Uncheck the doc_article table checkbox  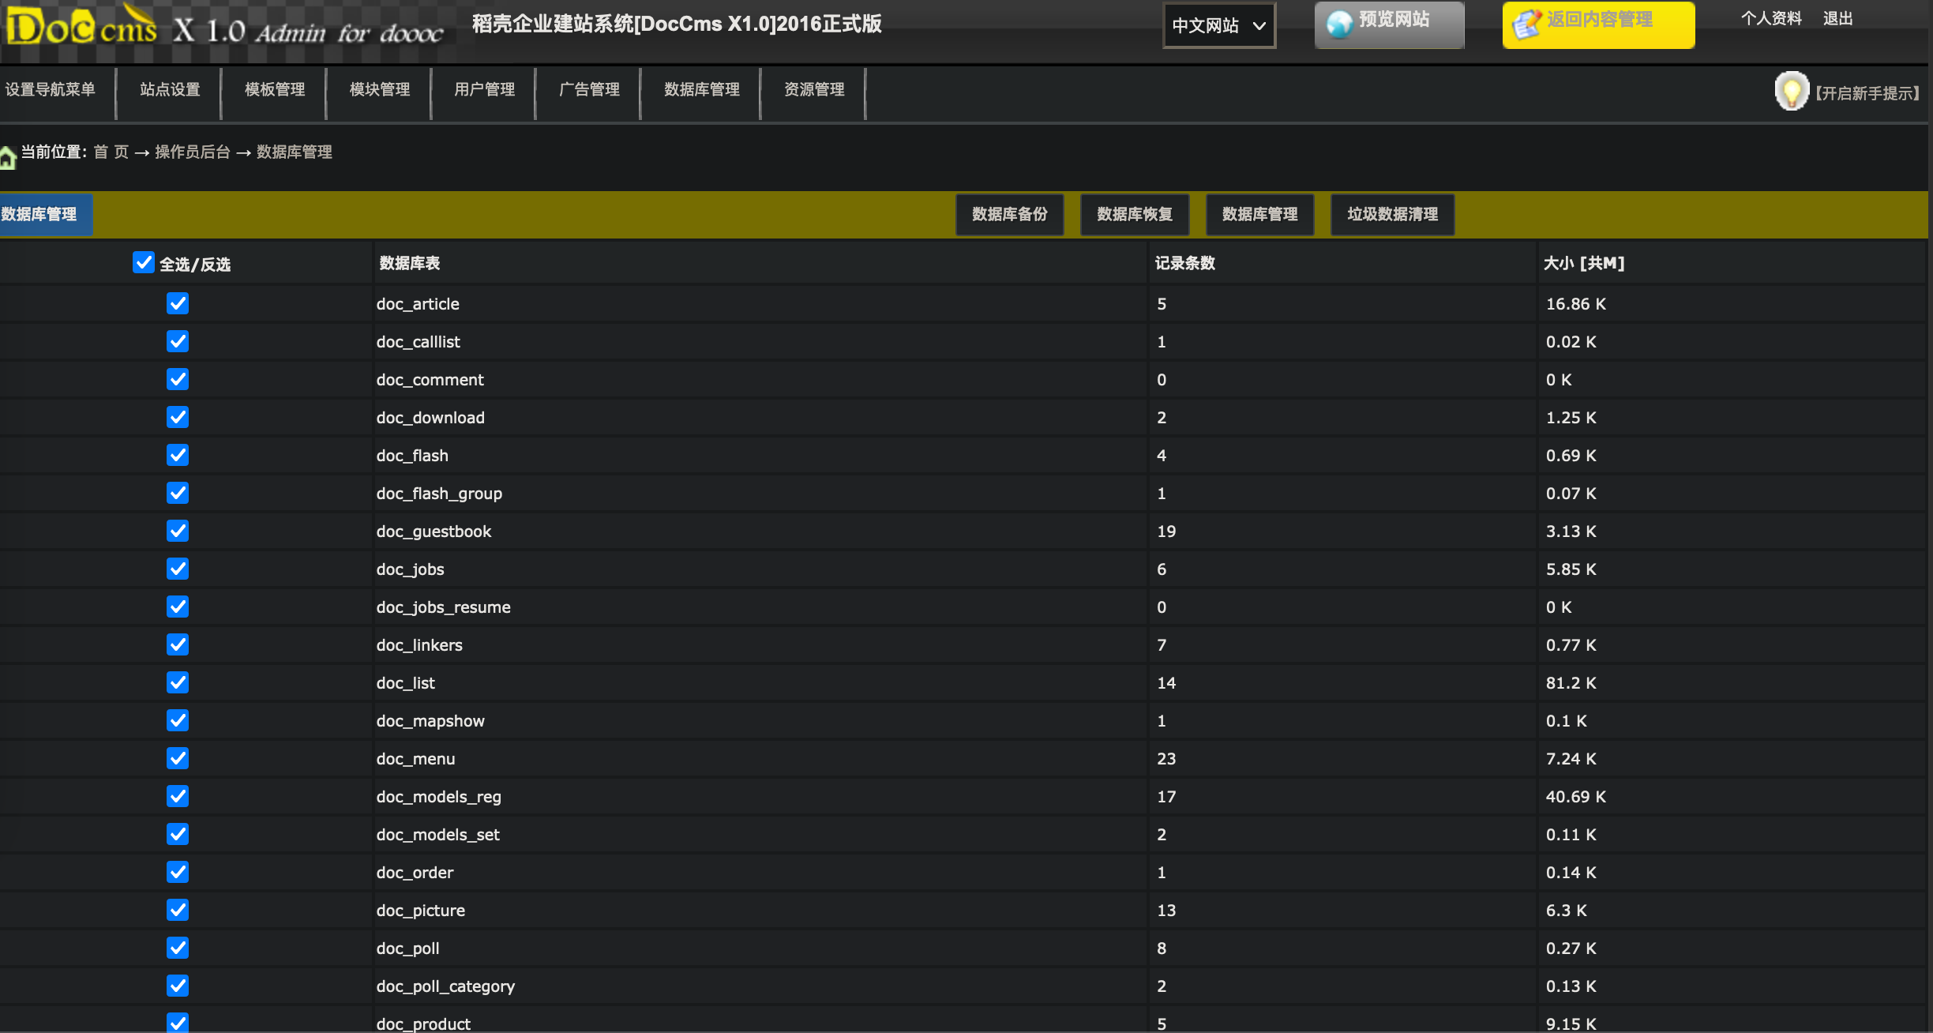[x=178, y=303]
